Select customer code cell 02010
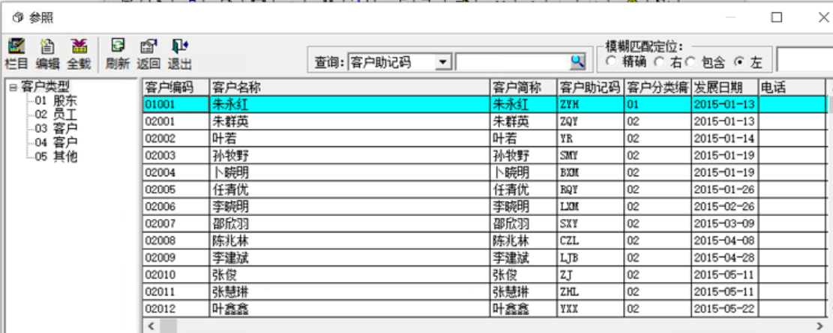833x333 pixels. tap(176, 274)
